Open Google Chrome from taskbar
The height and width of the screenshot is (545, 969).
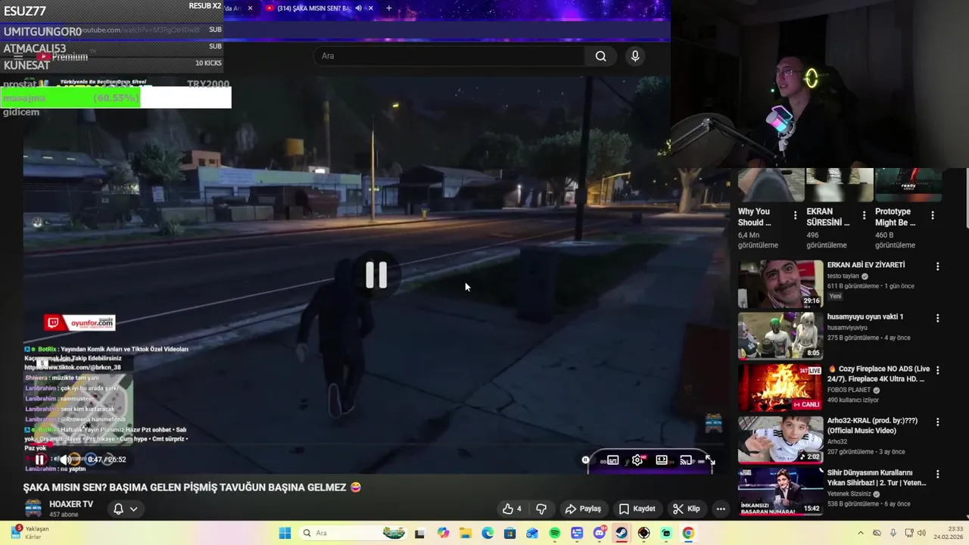688,533
